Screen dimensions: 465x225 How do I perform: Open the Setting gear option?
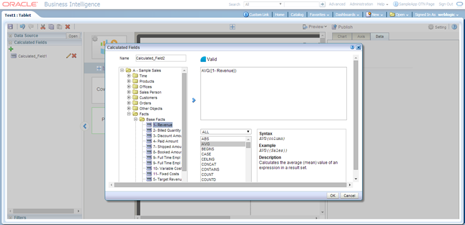437,27
